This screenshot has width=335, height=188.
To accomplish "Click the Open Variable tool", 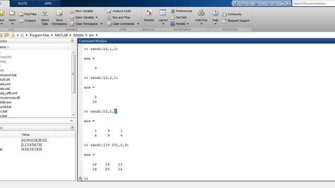I will pyautogui.click(x=82, y=17).
